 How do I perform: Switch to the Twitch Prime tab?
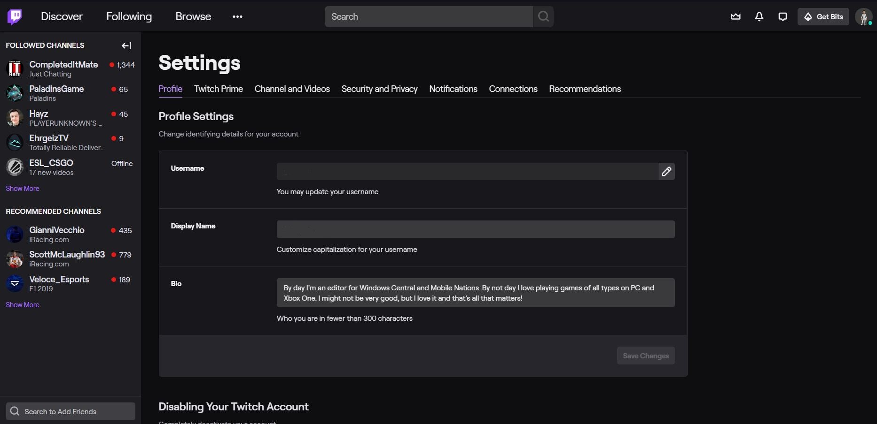219,89
